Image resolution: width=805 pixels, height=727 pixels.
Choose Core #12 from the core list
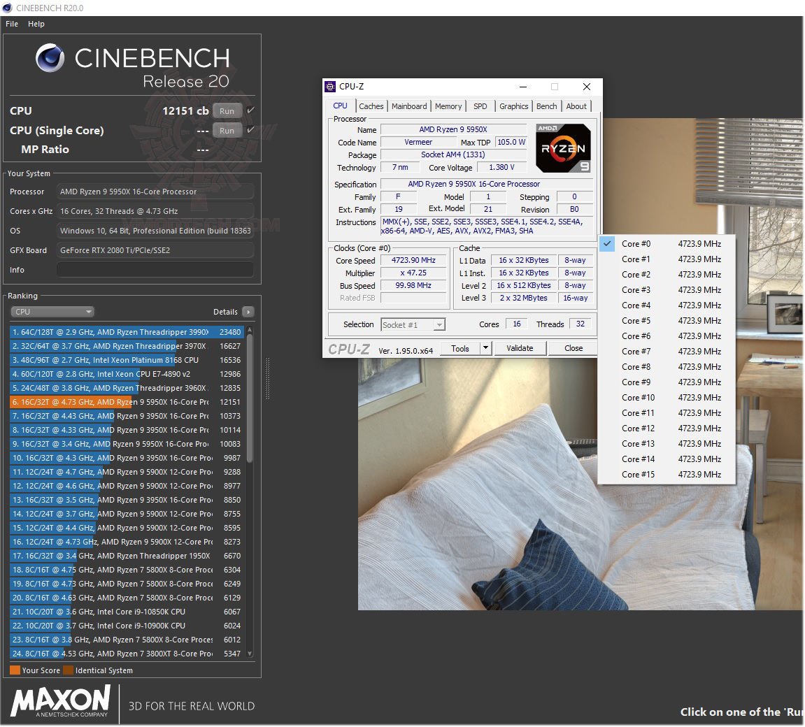point(667,429)
